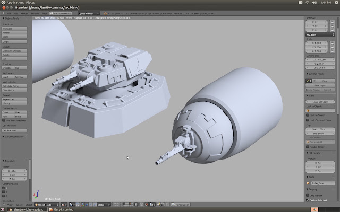Enable Lock Camera to View checkbox
The image size is (340, 212).
(x=307, y=120)
